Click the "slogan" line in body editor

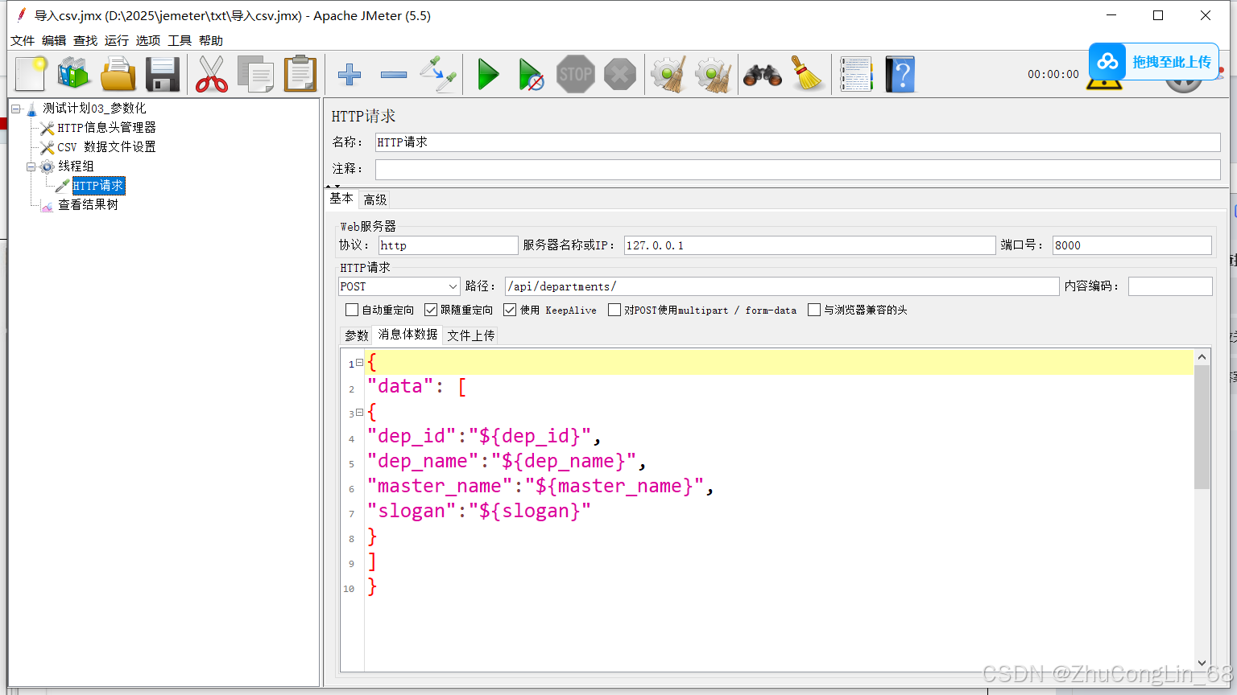[x=479, y=512]
